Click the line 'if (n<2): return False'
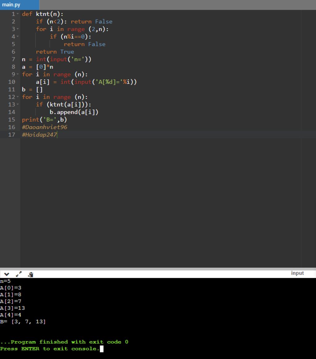Viewport: 316px width, 359px height. [x=74, y=22]
